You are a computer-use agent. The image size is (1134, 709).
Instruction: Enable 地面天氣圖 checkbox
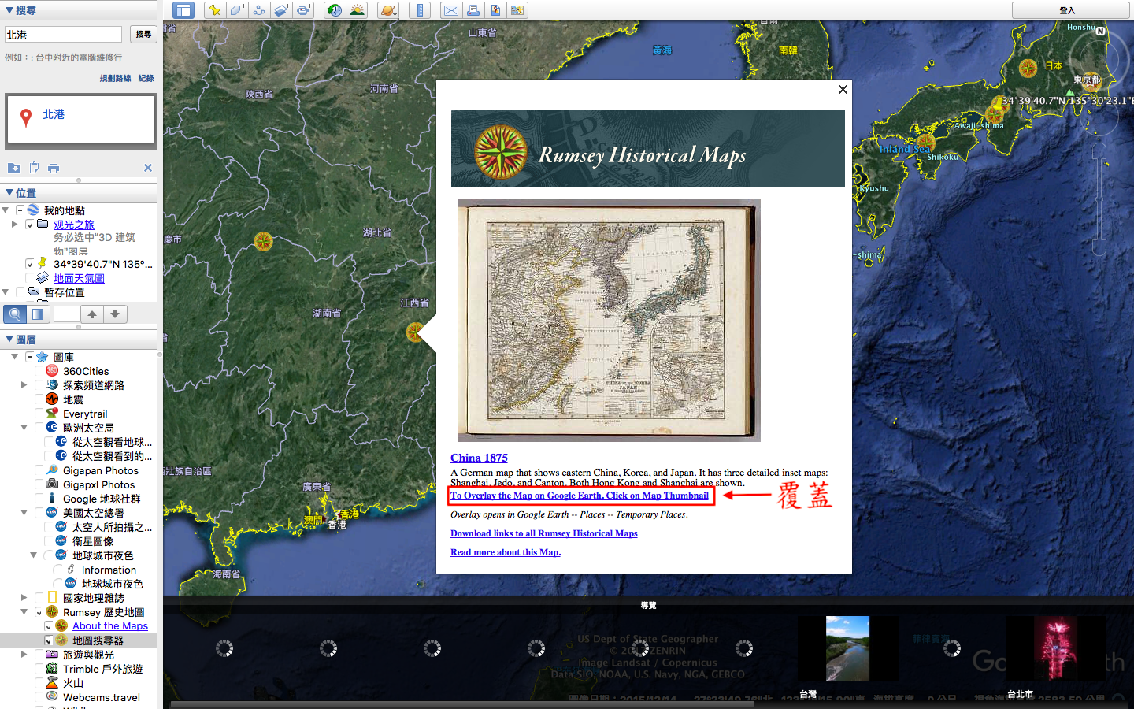29,278
